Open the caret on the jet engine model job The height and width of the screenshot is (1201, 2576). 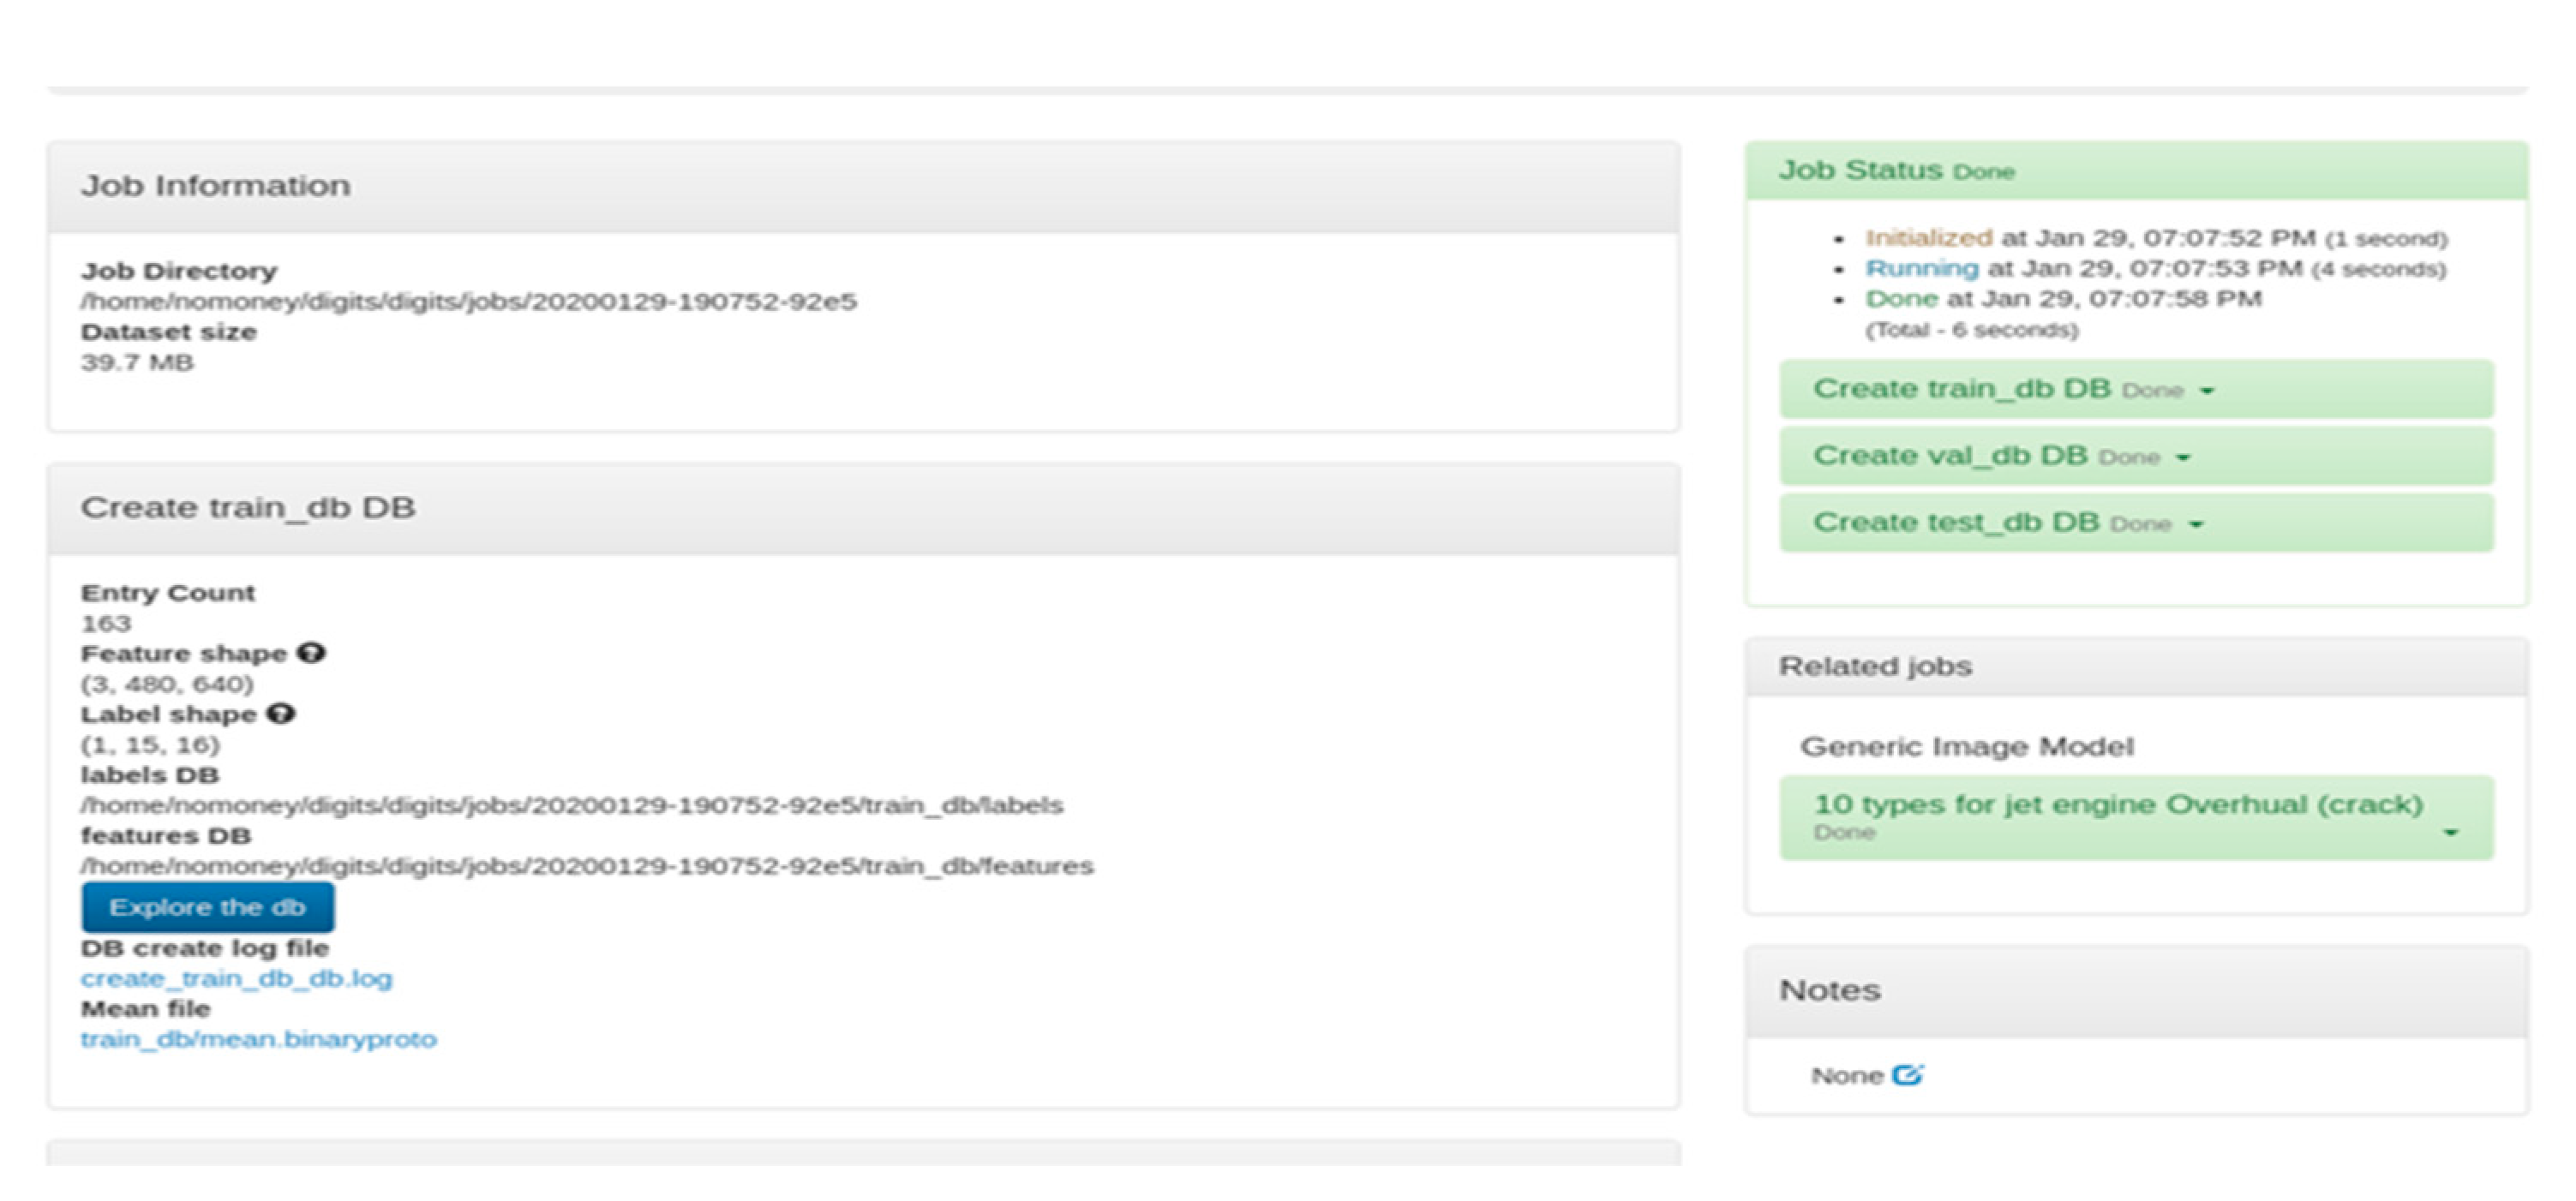click(2450, 832)
